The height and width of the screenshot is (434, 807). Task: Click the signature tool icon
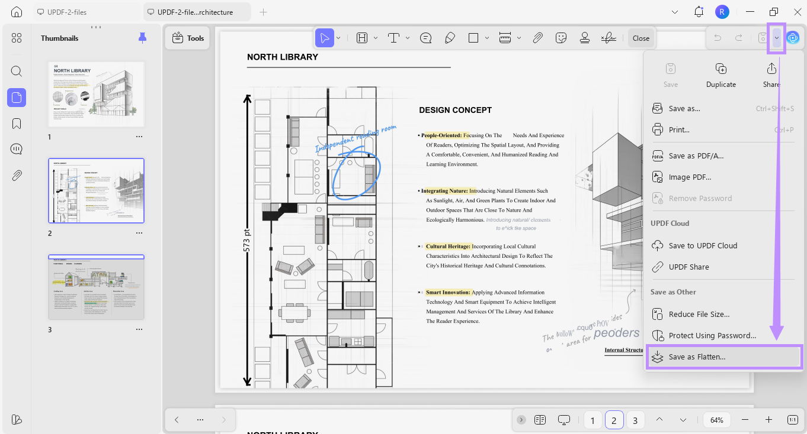pyautogui.click(x=608, y=38)
